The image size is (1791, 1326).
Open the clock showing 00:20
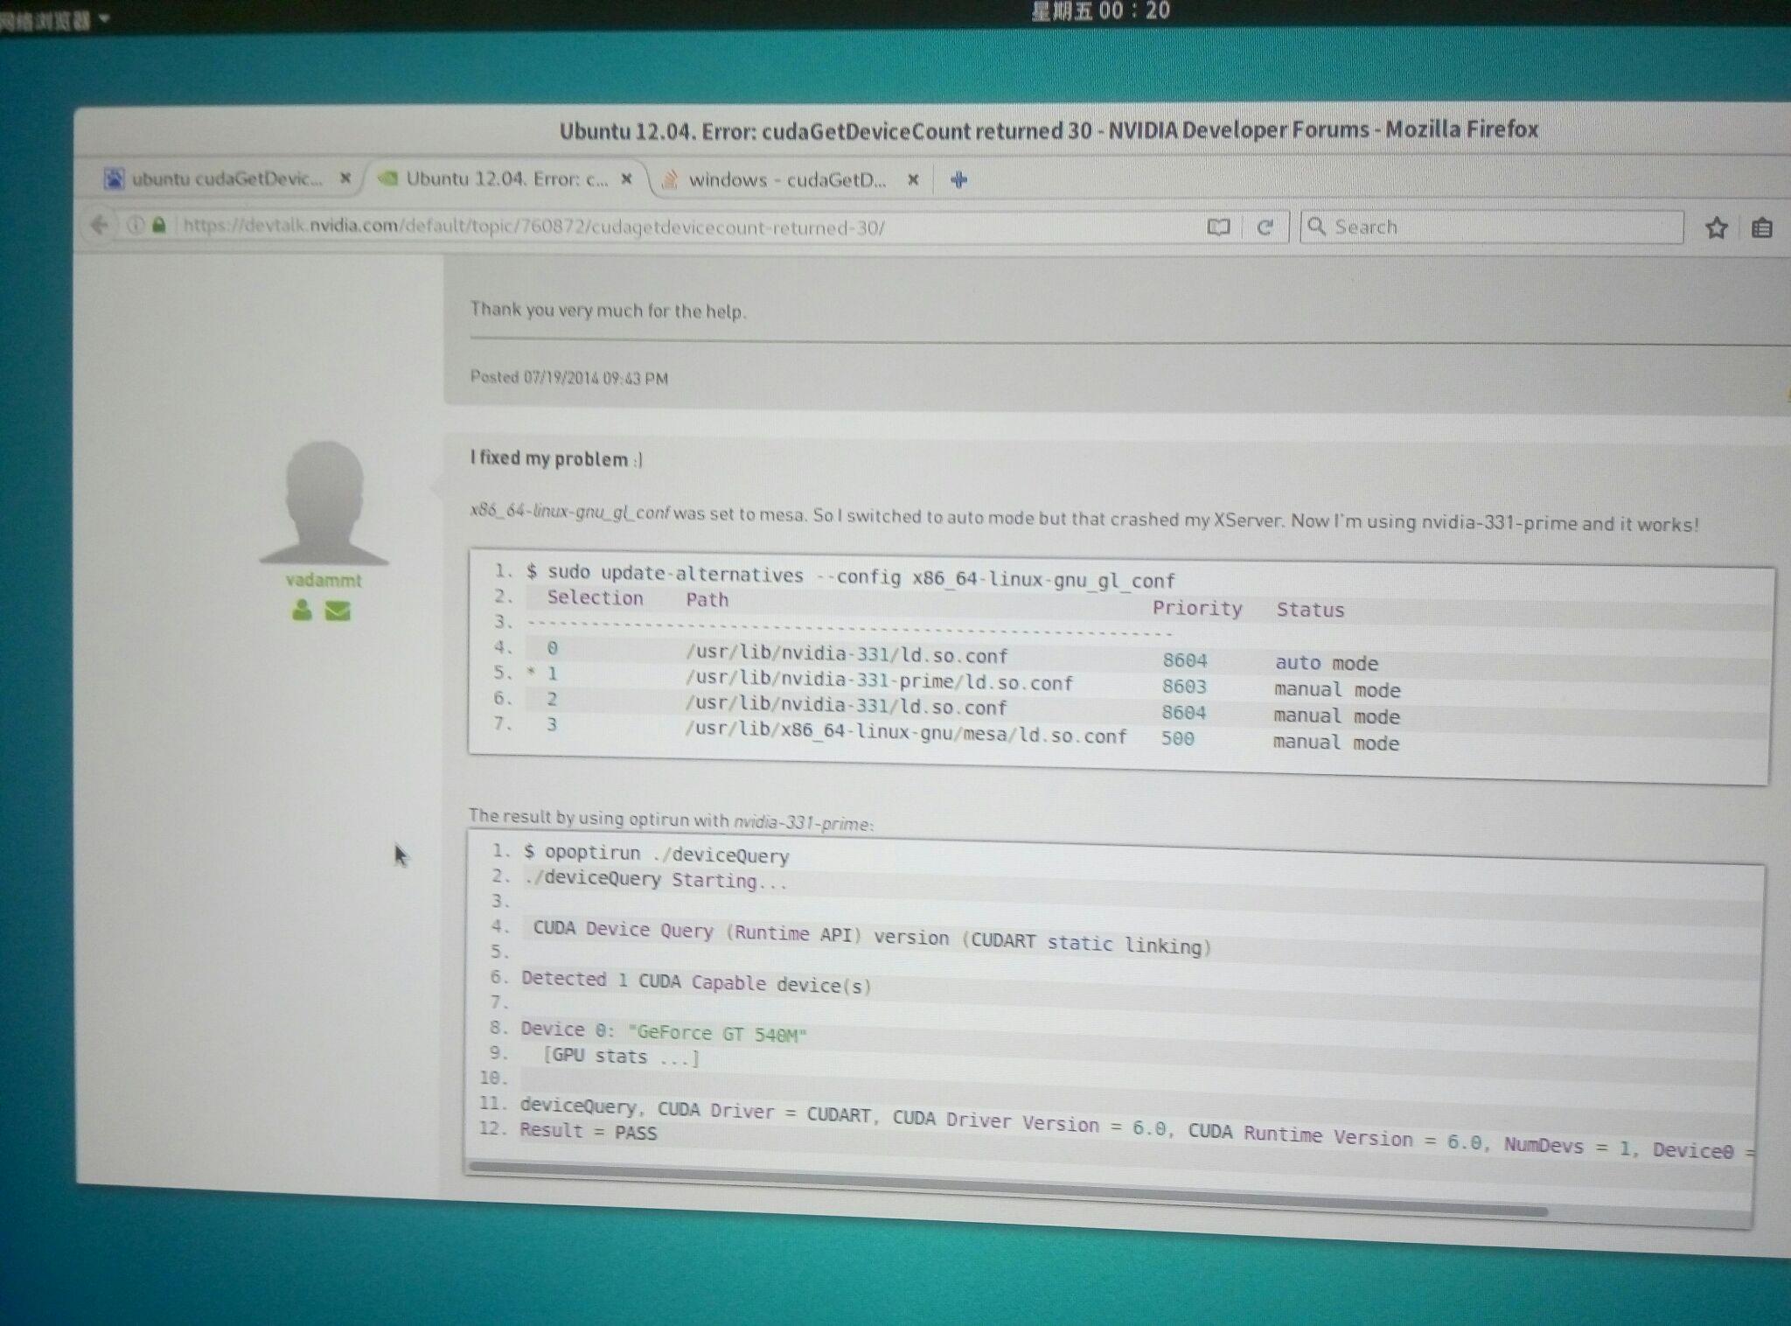pyautogui.click(x=1100, y=11)
